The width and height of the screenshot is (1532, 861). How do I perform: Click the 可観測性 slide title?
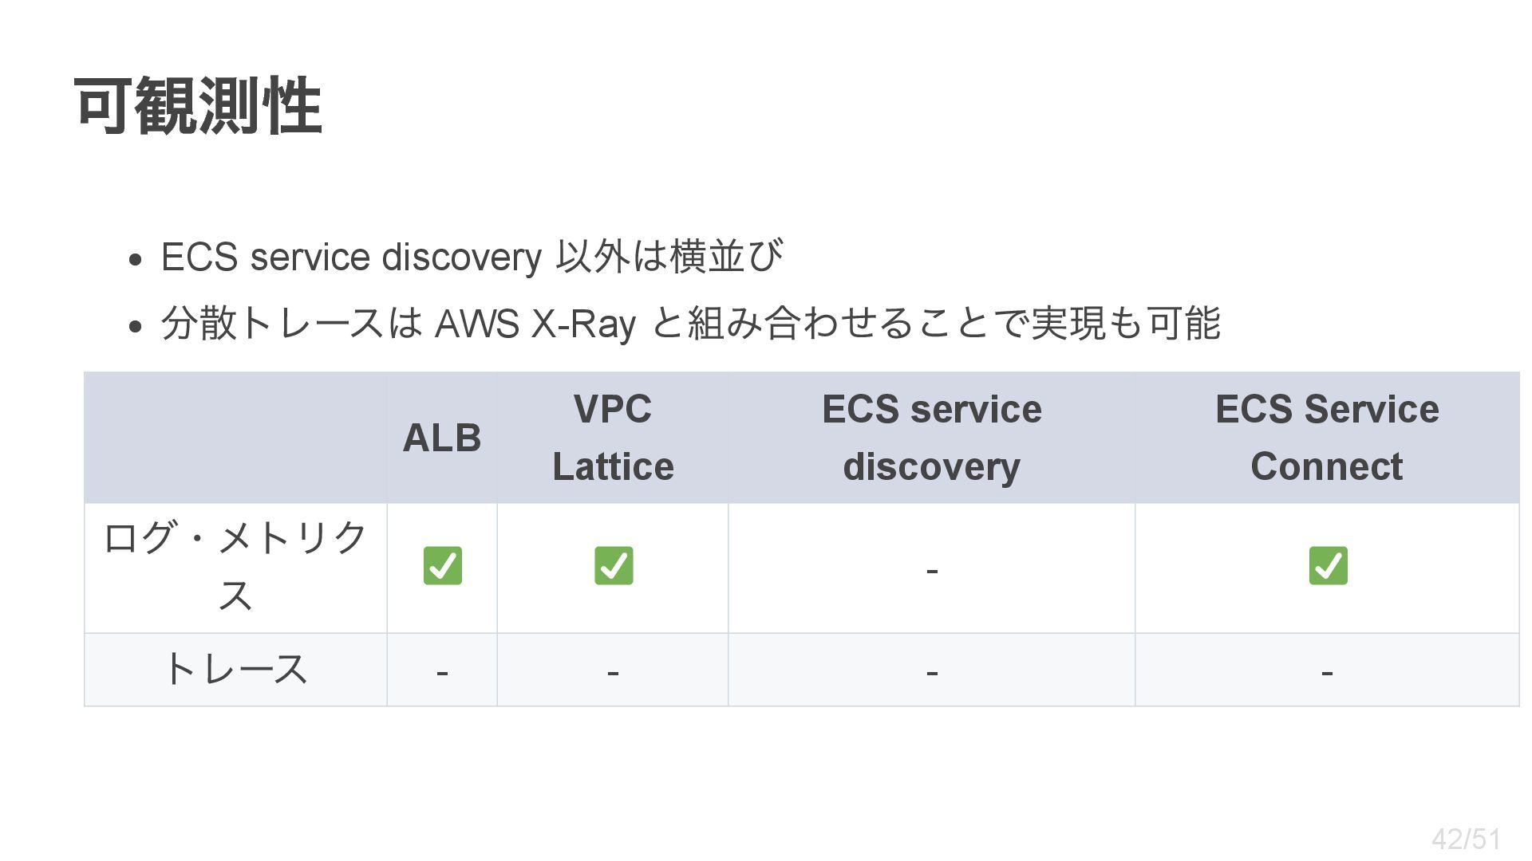(198, 106)
